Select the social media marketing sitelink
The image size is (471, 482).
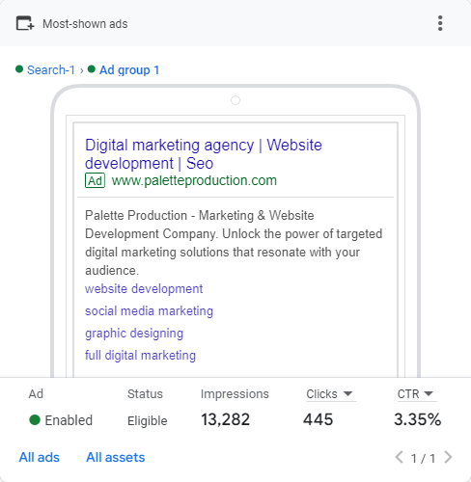(149, 311)
